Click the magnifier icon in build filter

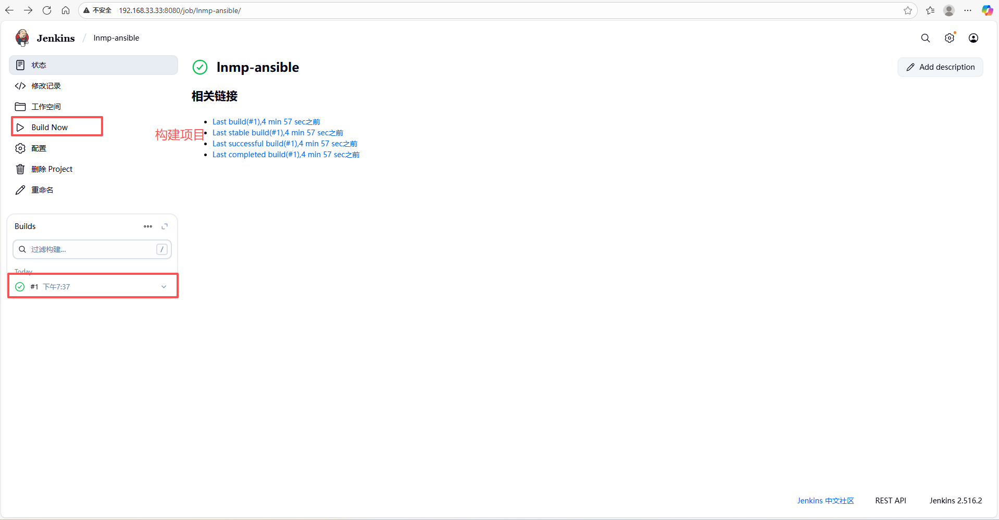(x=22, y=249)
